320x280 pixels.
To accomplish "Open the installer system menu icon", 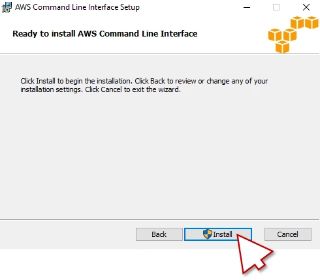I will 7,7.
